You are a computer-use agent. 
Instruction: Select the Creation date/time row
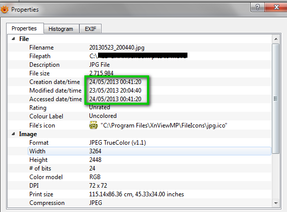tap(139, 82)
